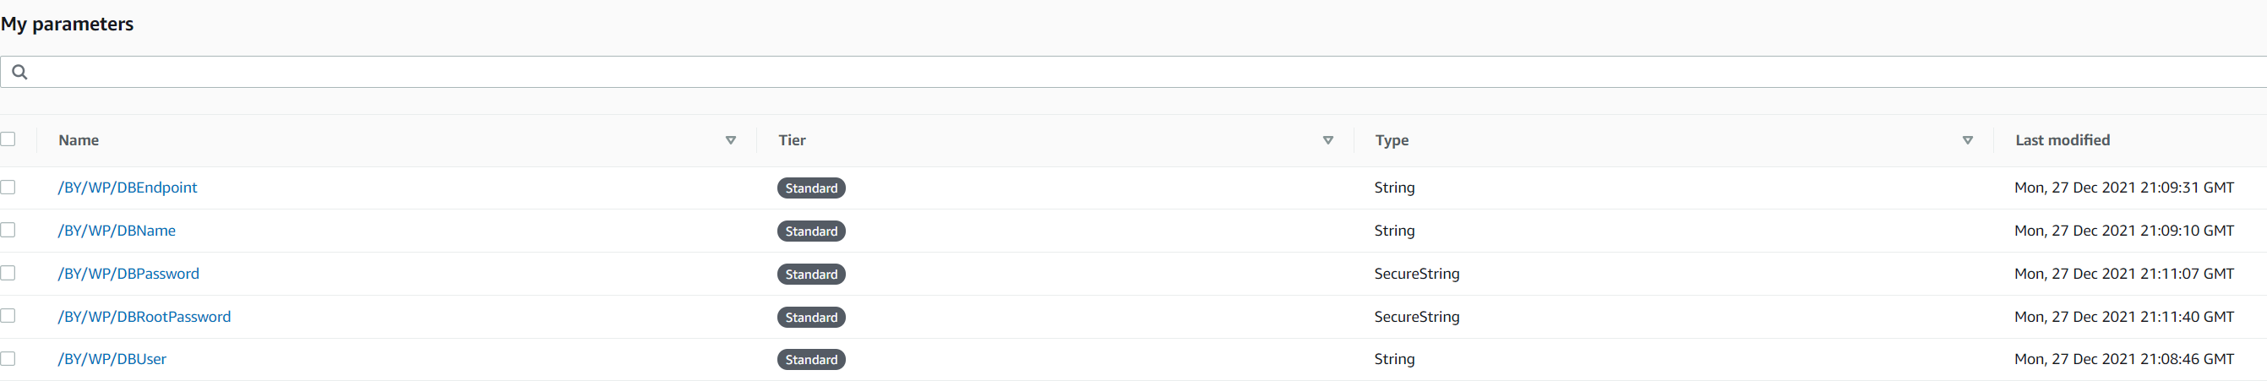This screenshot has height=381, width=2267.
Task: Click the Last modified column header
Action: pos(2062,141)
